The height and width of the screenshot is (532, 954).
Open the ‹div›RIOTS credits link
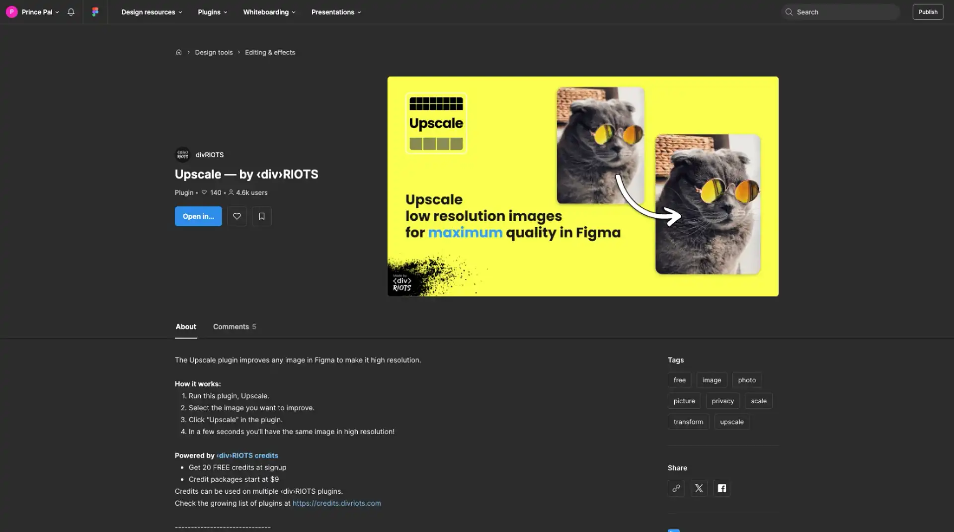(x=247, y=455)
